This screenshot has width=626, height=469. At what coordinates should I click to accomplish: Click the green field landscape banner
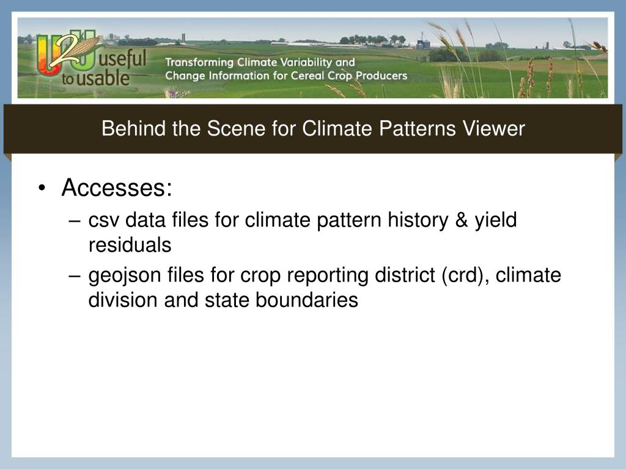pos(312,58)
